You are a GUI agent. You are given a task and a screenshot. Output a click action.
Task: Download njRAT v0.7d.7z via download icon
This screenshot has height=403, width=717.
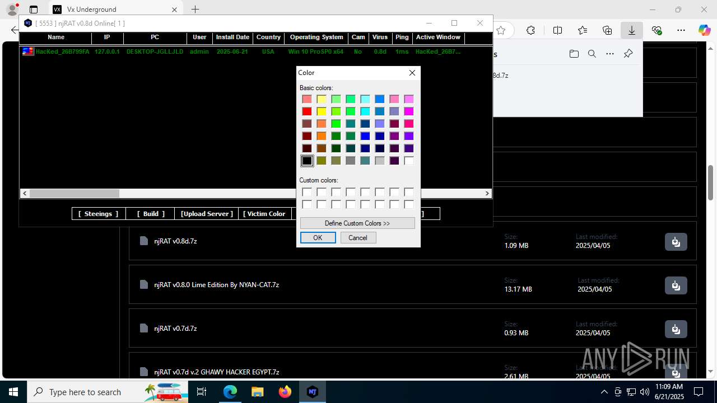tap(676, 329)
